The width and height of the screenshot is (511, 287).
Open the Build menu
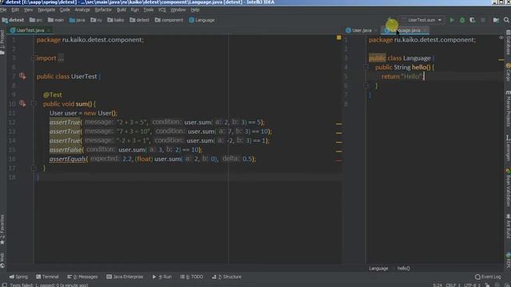(x=121, y=10)
